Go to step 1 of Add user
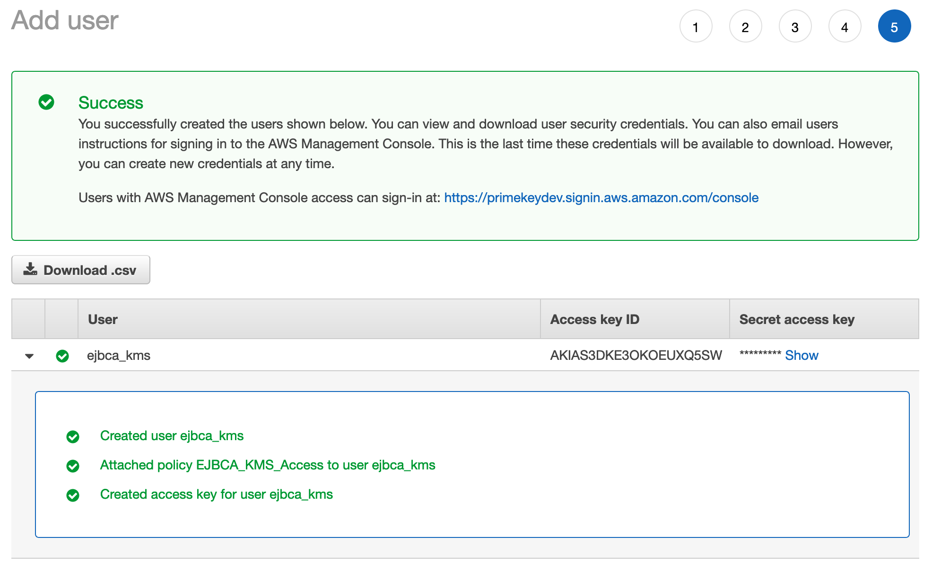Image resolution: width=941 pixels, height=579 pixels. [x=696, y=27]
